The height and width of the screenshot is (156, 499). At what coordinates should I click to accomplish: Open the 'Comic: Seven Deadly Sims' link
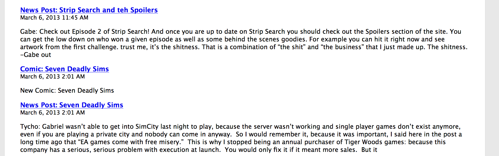[64, 69]
